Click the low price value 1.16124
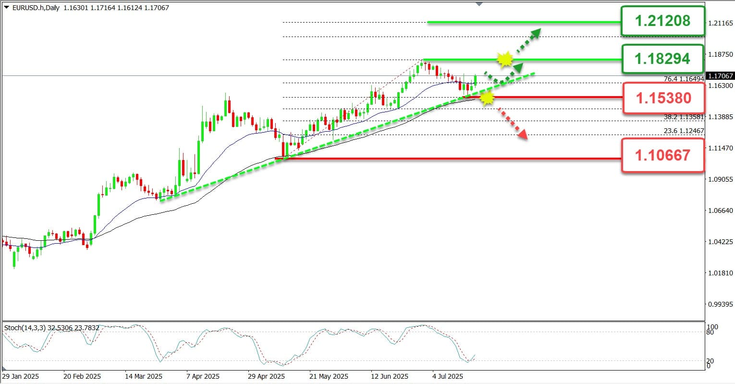The image size is (735, 384). click(x=129, y=8)
